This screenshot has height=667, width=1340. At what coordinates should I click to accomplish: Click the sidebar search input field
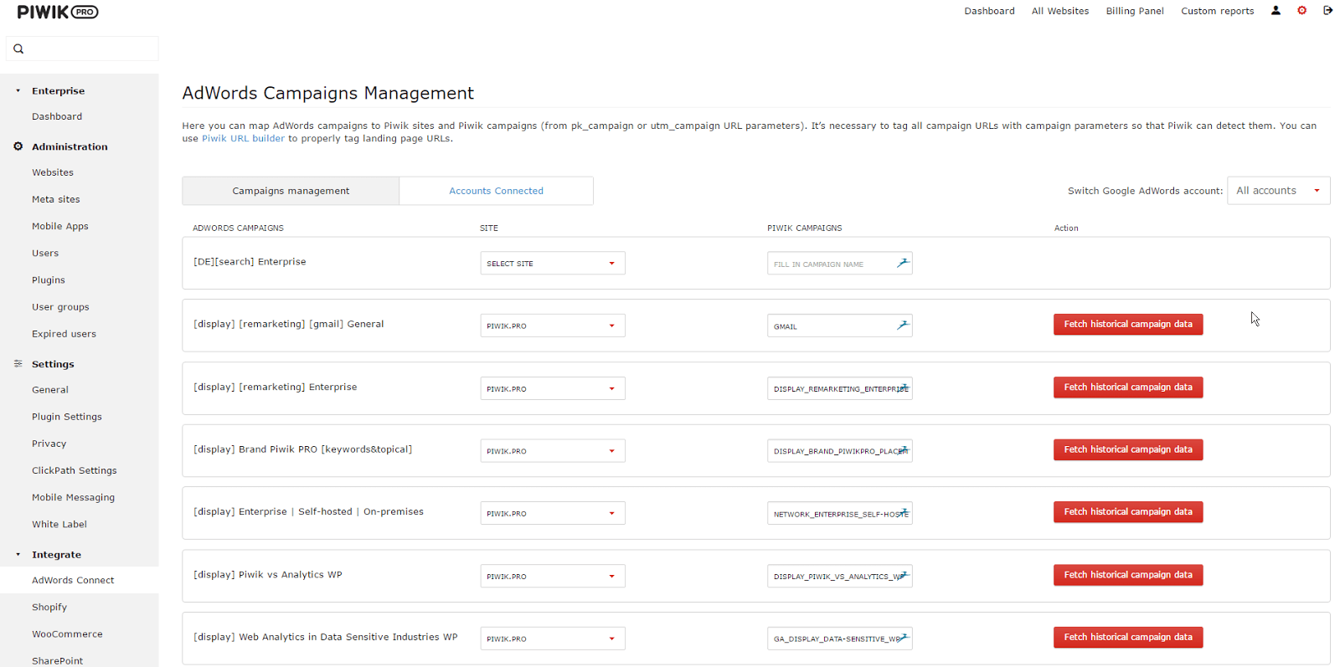click(x=82, y=49)
